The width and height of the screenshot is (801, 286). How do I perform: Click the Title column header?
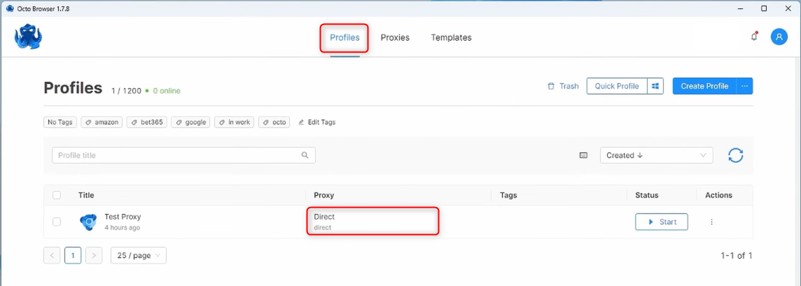tap(86, 195)
